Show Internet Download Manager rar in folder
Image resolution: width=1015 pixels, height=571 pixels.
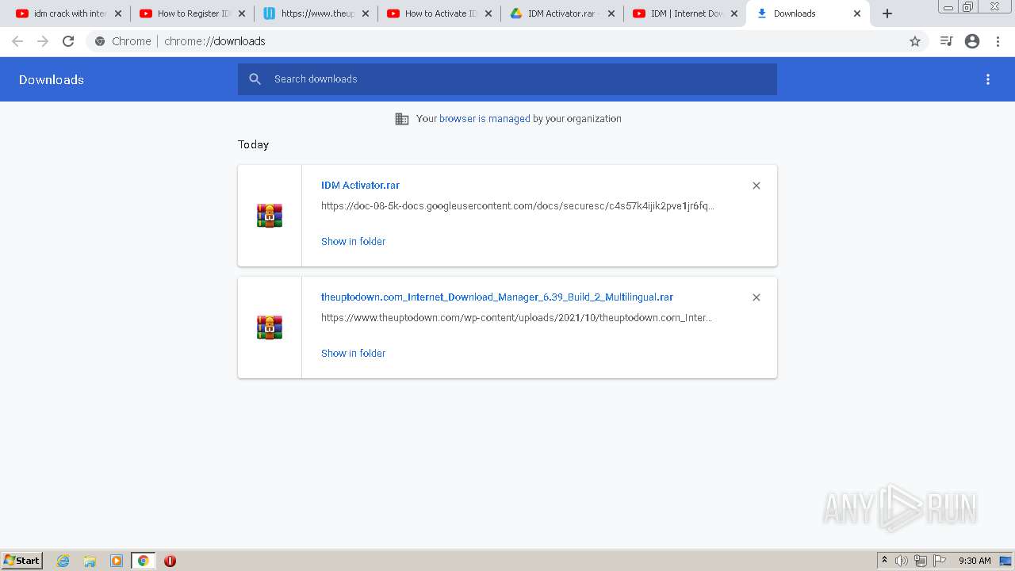click(x=353, y=354)
